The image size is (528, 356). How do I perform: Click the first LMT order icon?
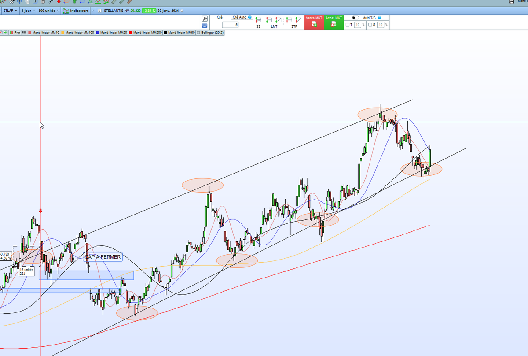[x=269, y=20]
